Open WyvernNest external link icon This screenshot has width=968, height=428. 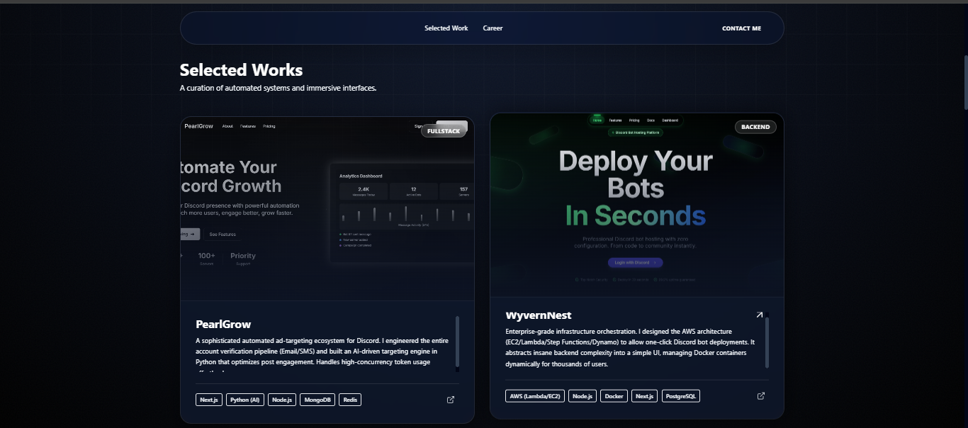(x=761, y=396)
